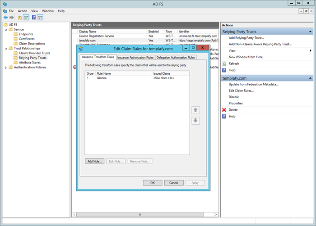
Task: Switch to Issuance Transform Rules tab
Action: pyautogui.click(x=98, y=57)
